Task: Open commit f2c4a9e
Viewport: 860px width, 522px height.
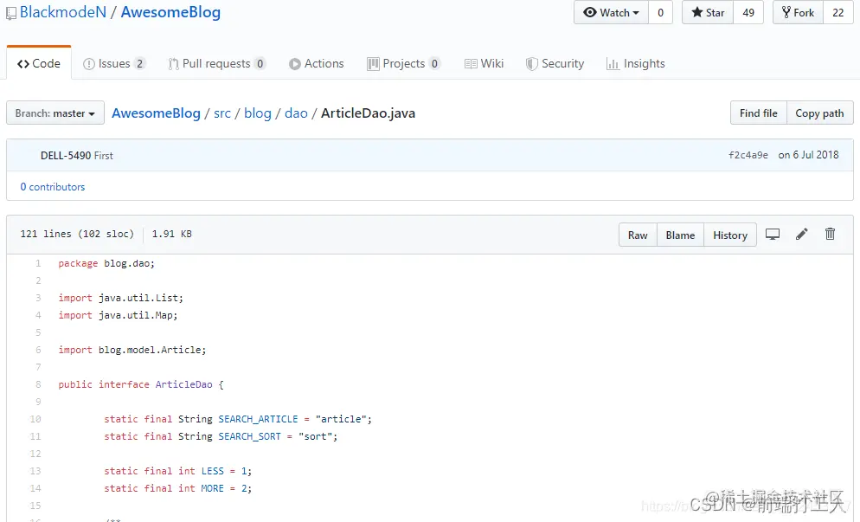Action: (x=748, y=155)
